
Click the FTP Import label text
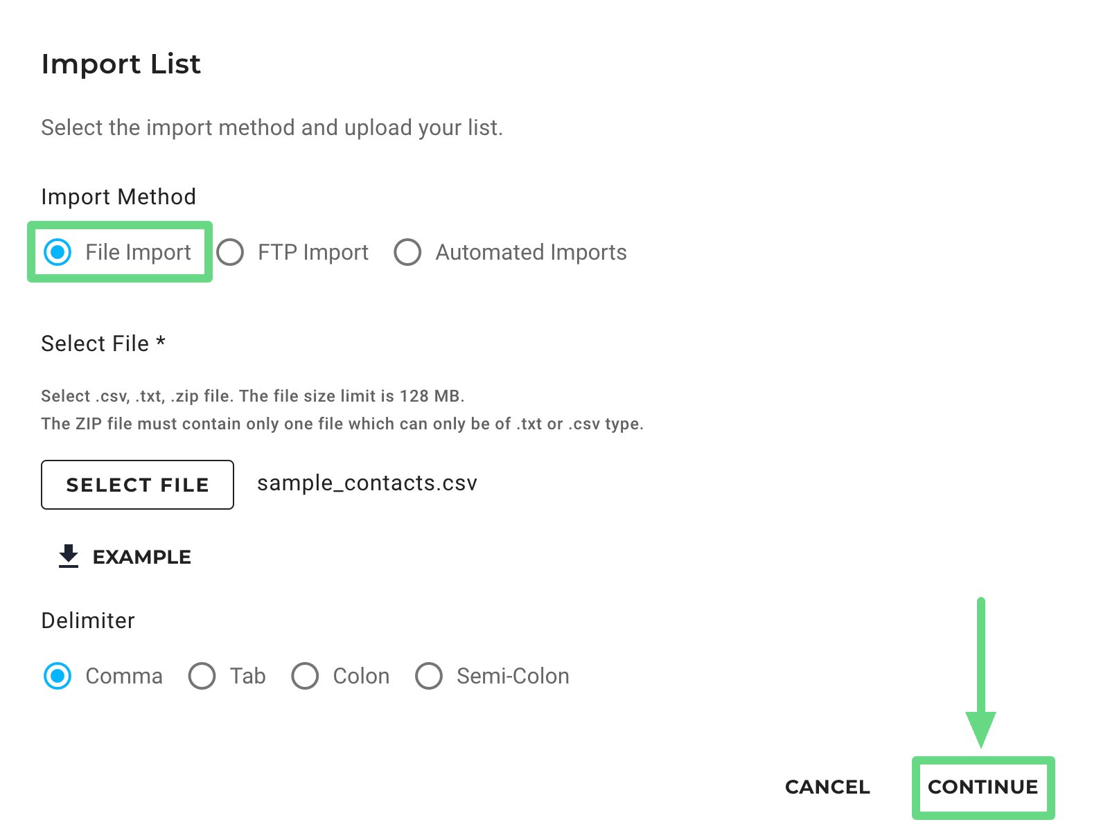pyautogui.click(x=313, y=253)
